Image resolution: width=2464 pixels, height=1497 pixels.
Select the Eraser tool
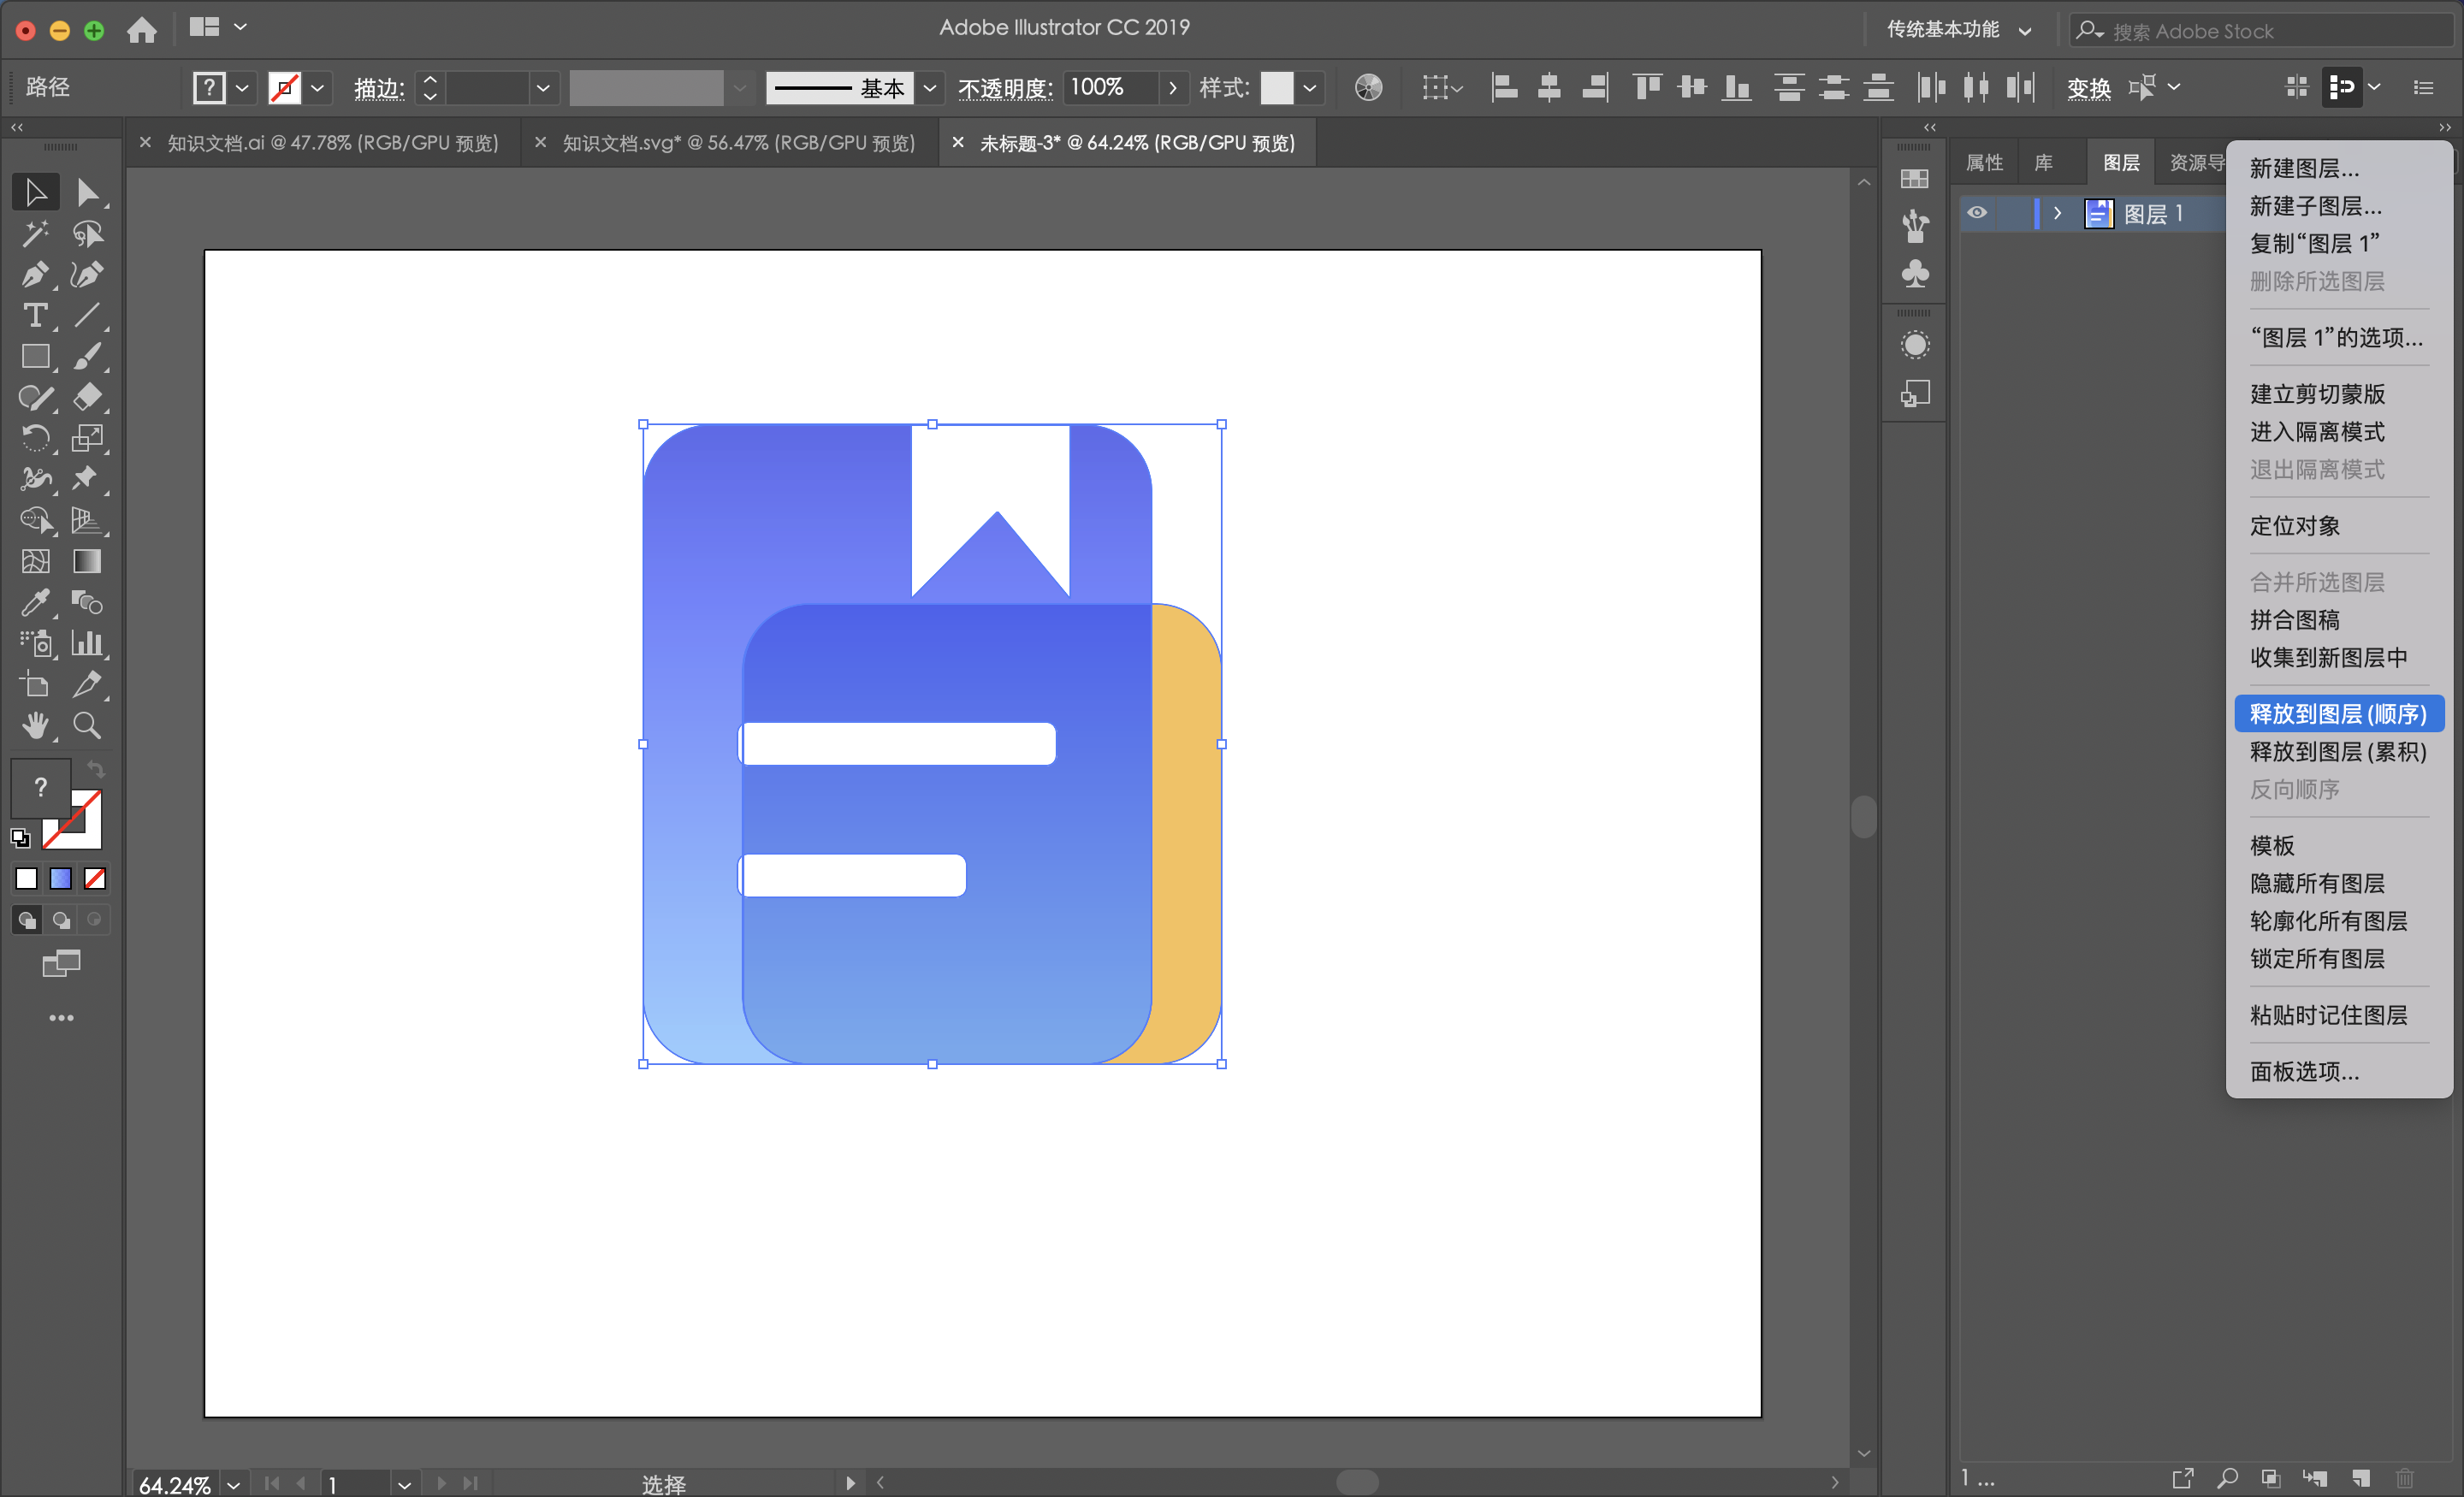pos(87,398)
